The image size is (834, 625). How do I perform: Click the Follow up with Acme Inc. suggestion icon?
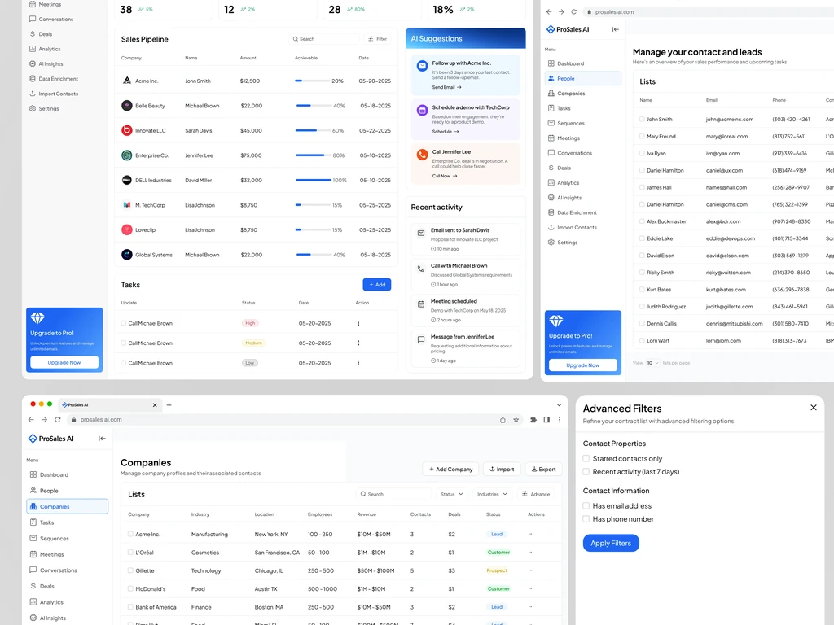point(423,66)
